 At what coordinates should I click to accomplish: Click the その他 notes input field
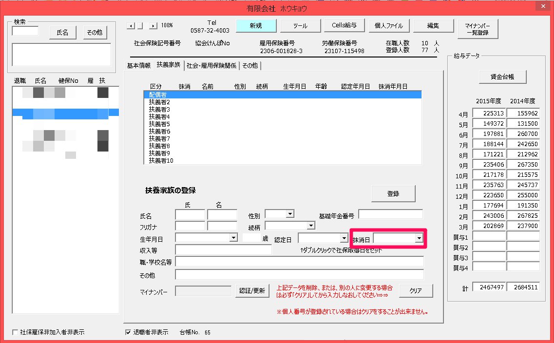tap(299, 274)
